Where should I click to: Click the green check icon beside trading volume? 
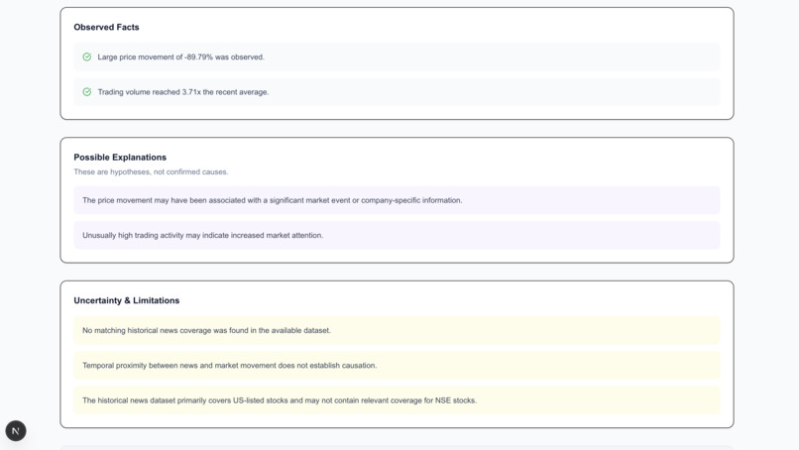coord(87,92)
